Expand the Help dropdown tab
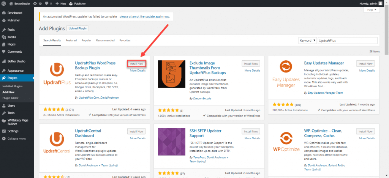Viewport: 389px width, 178px height. click(372, 10)
